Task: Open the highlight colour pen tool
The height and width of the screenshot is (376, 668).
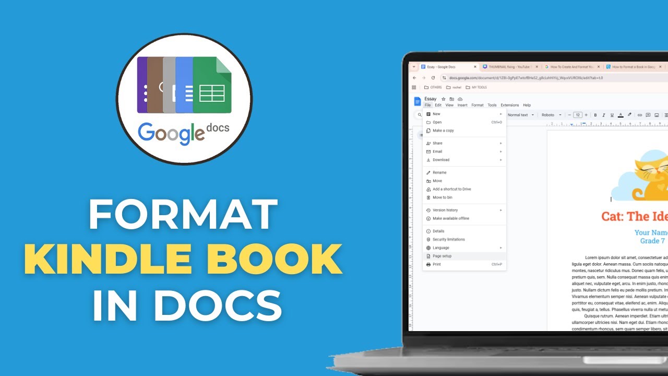Action: [629, 115]
